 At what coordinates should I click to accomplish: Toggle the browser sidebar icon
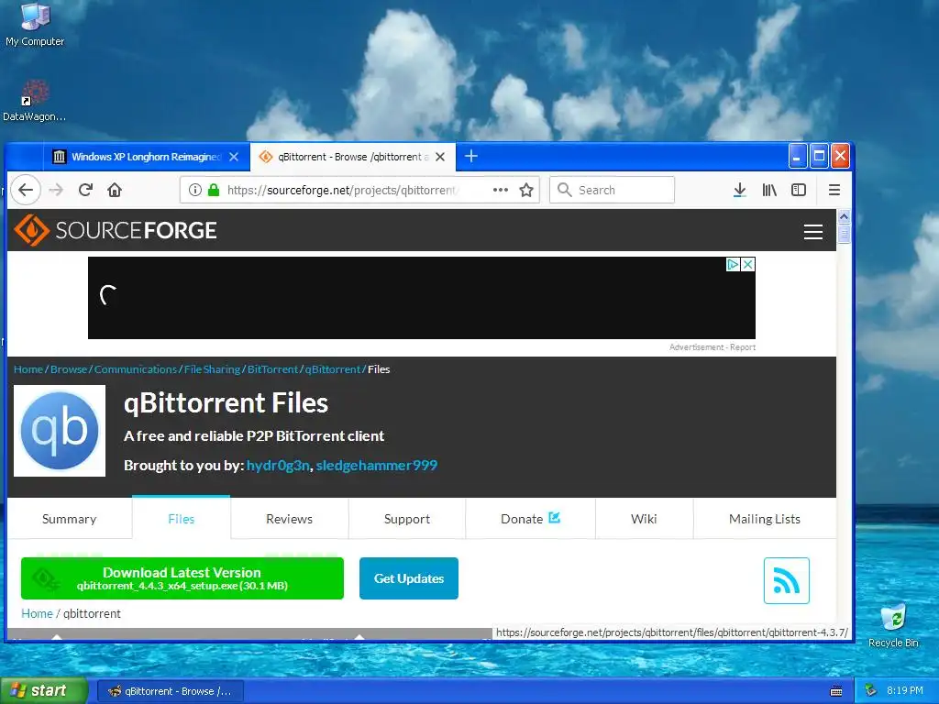[799, 190]
